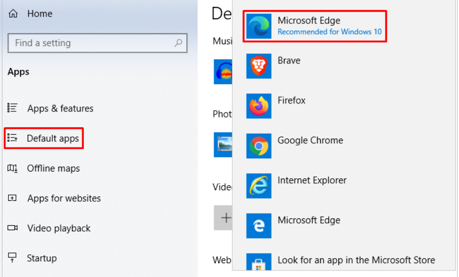Open Apps & features section

tap(60, 109)
